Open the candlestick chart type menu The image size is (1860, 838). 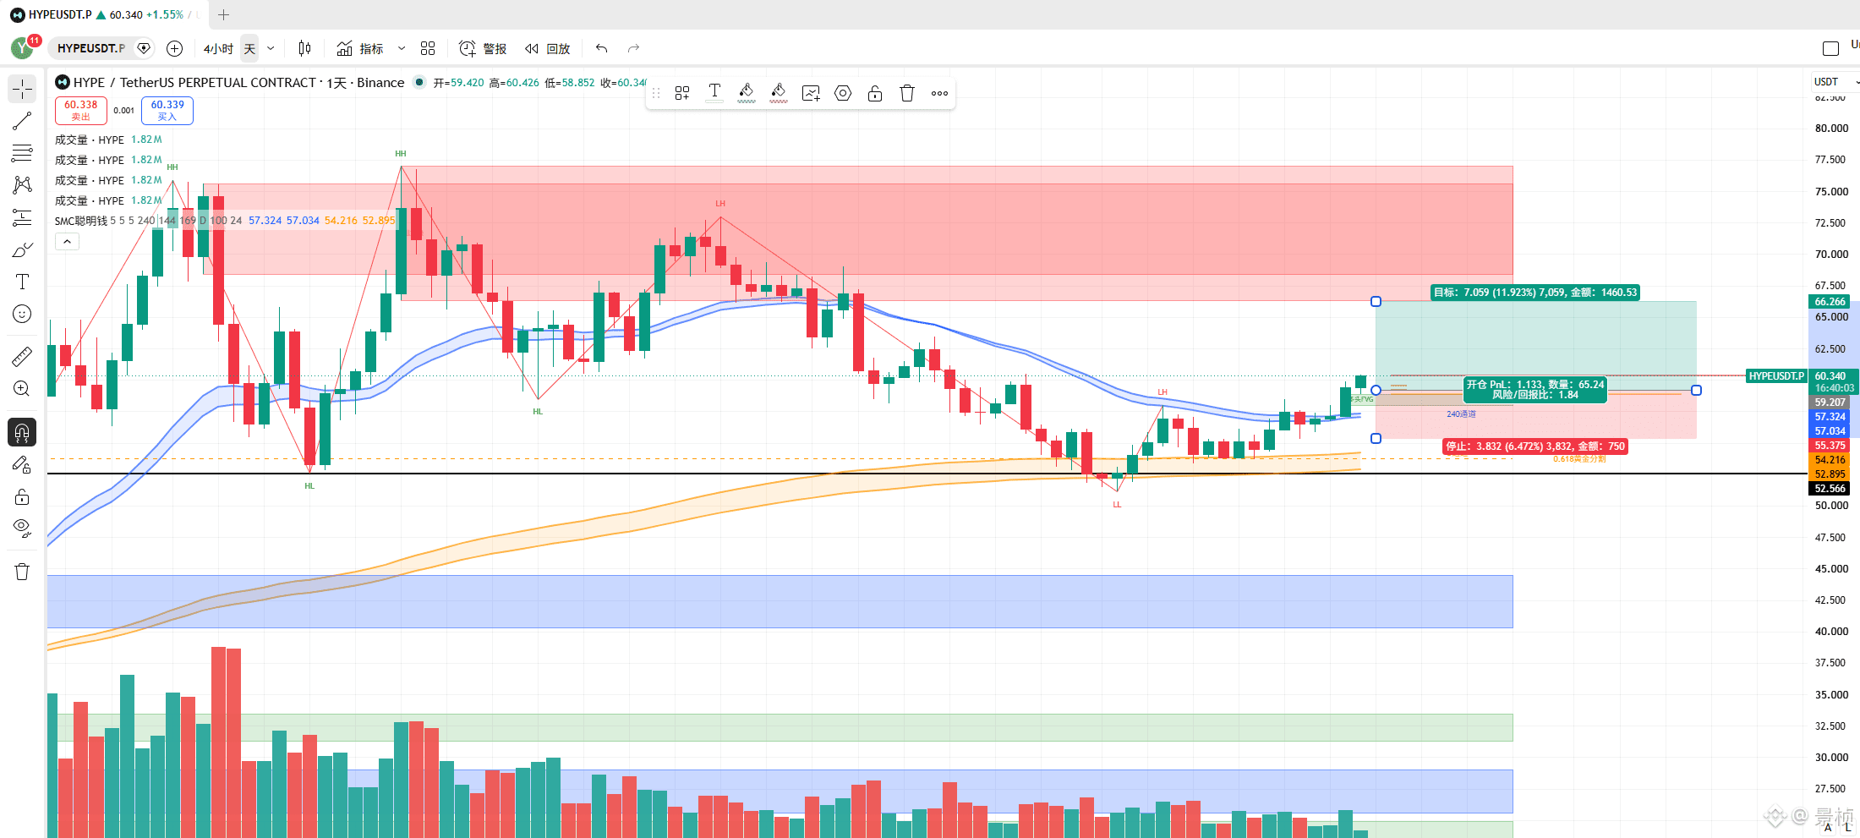coord(304,48)
